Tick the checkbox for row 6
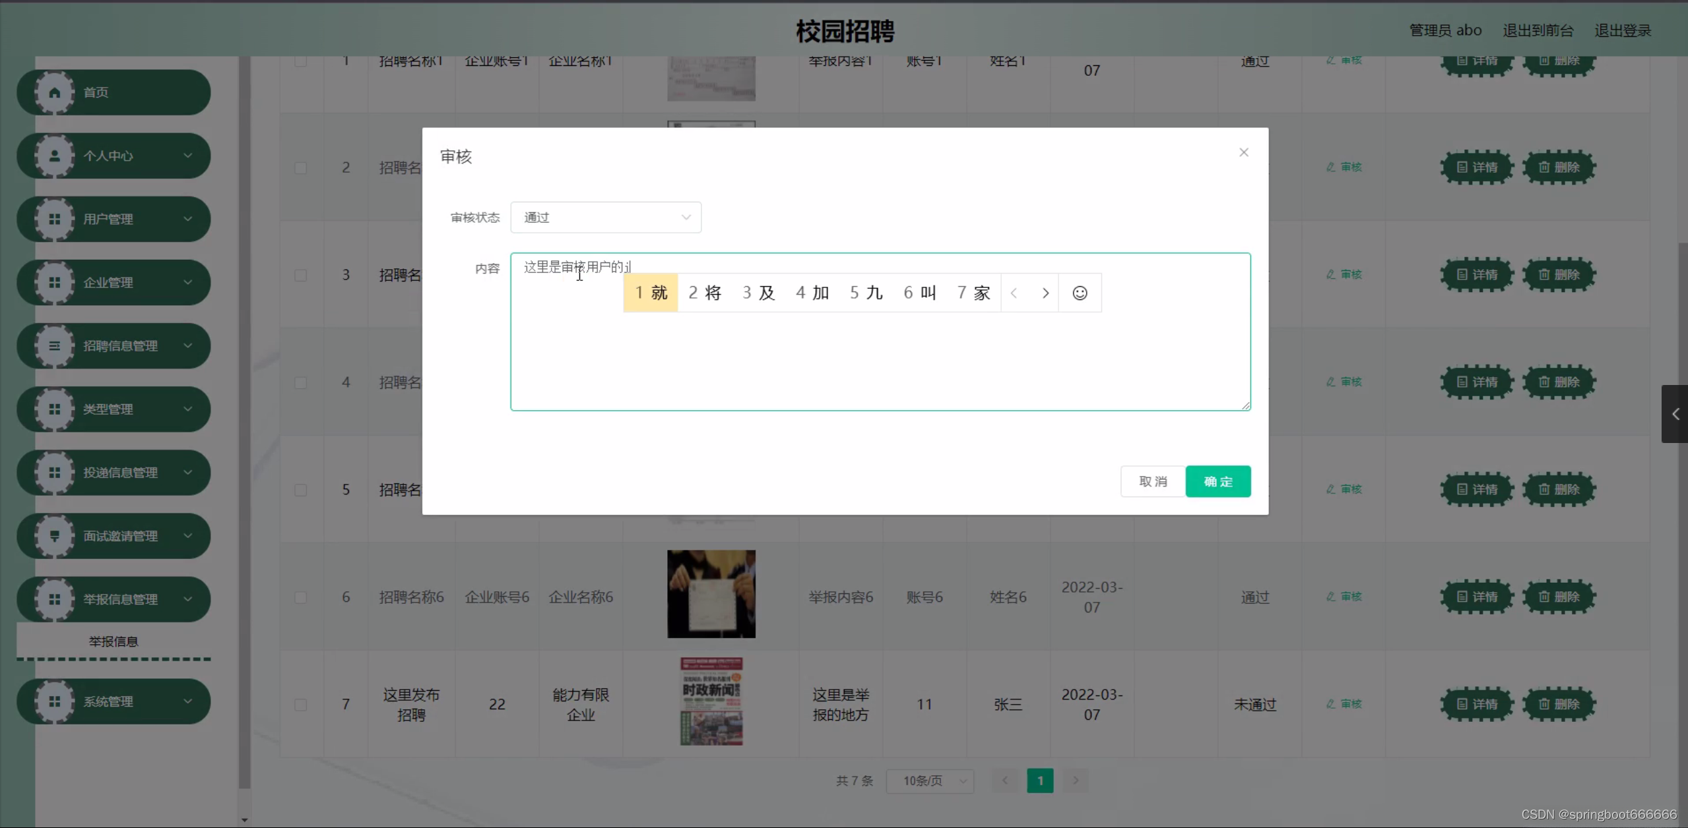Viewport: 1688px width, 828px height. click(x=301, y=597)
